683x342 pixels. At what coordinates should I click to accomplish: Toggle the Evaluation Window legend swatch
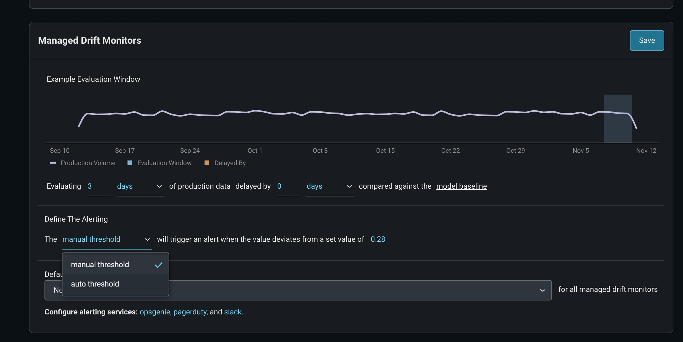pos(130,163)
